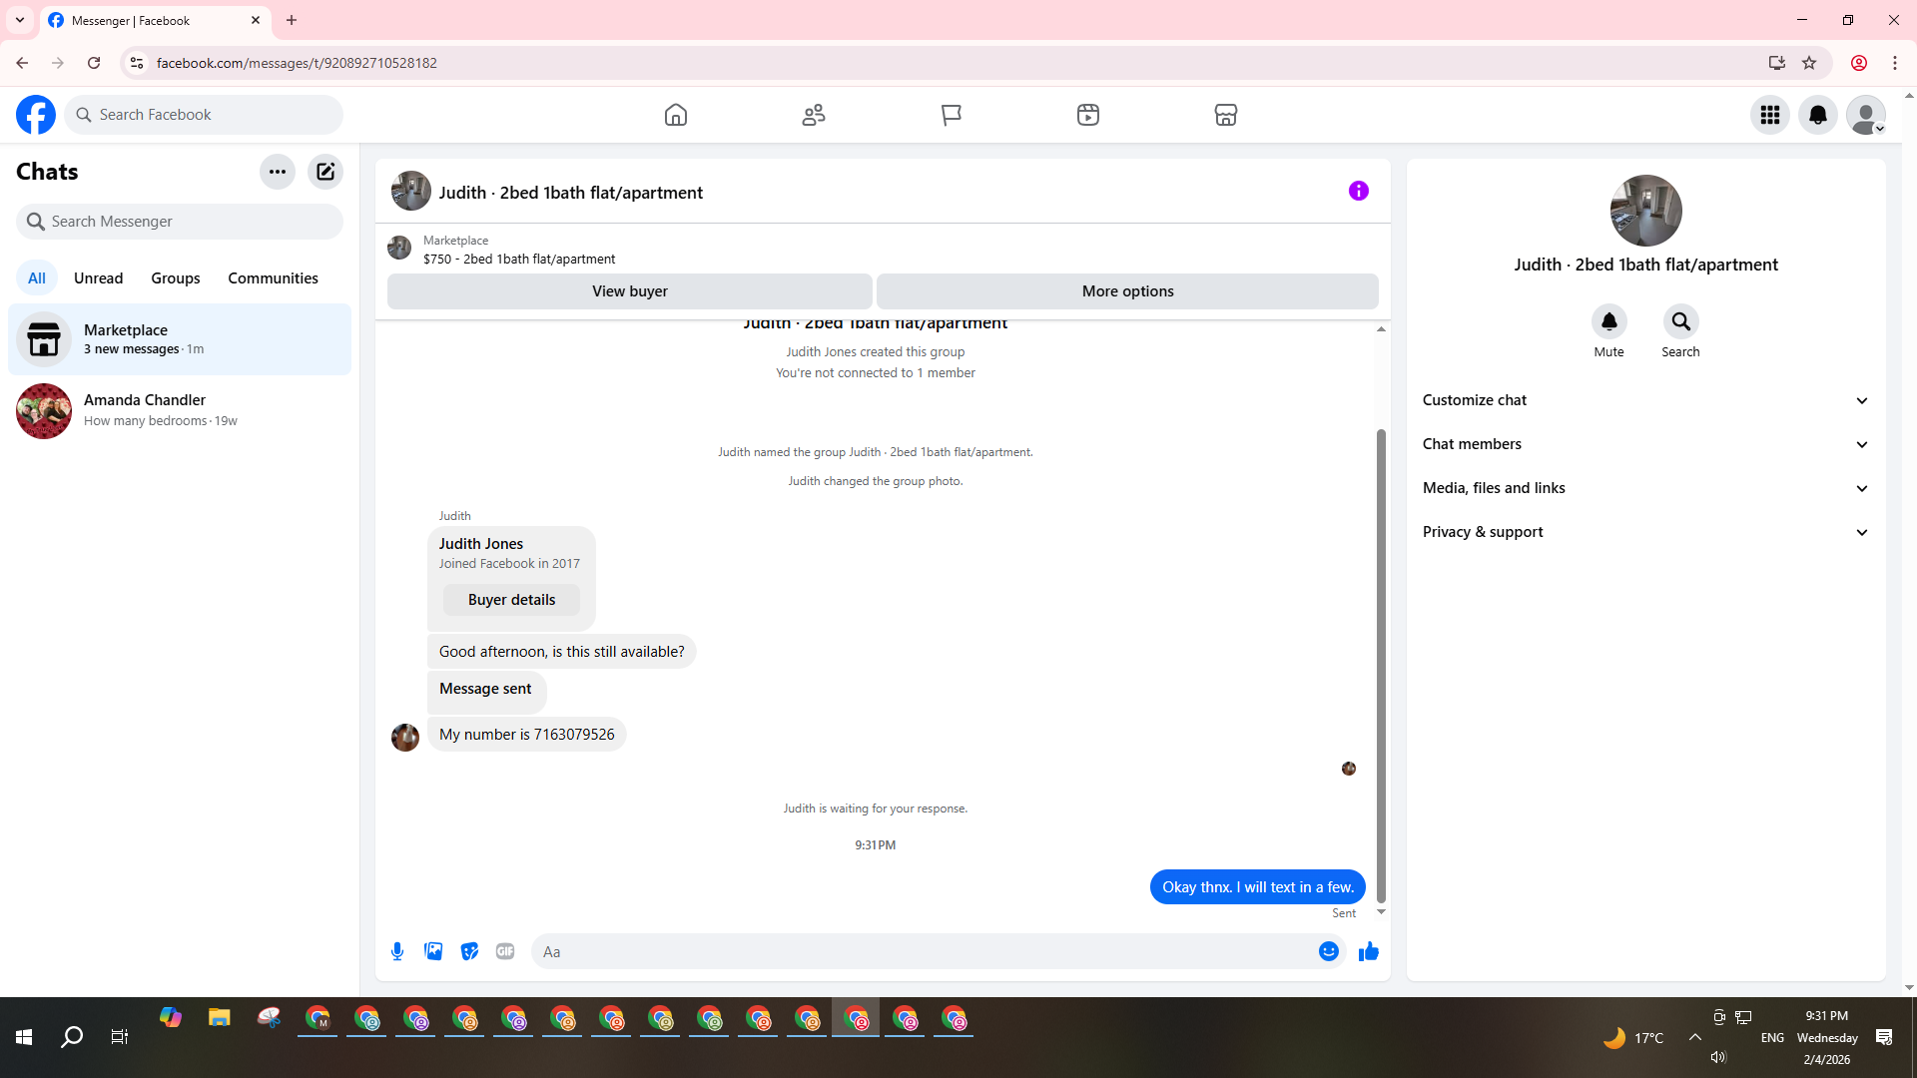Attach a photo using the image icon
1917x1078 pixels.
[433, 951]
